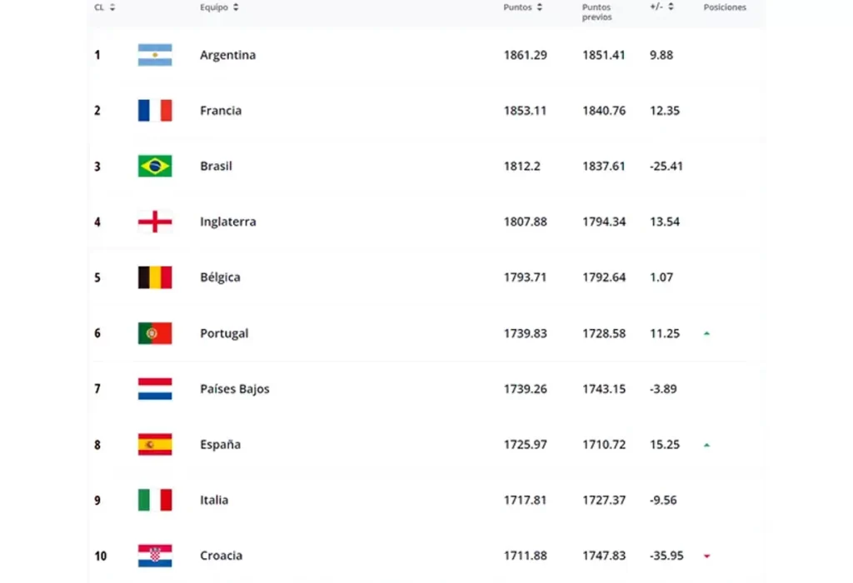This screenshot has height=583, width=853.
Task: Click the España flag icon
Action: coord(155,445)
